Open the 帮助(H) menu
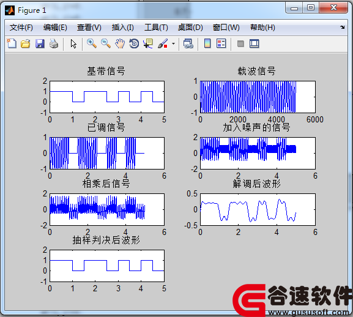The width and height of the screenshot is (353, 317). (x=262, y=28)
